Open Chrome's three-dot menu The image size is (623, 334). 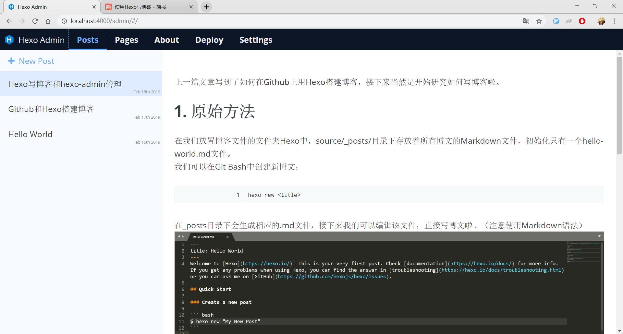tap(614, 21)
